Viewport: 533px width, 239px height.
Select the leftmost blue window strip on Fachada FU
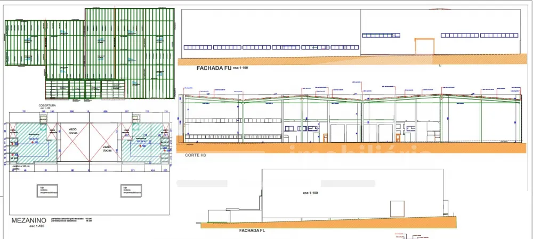[x=197, y=47]
